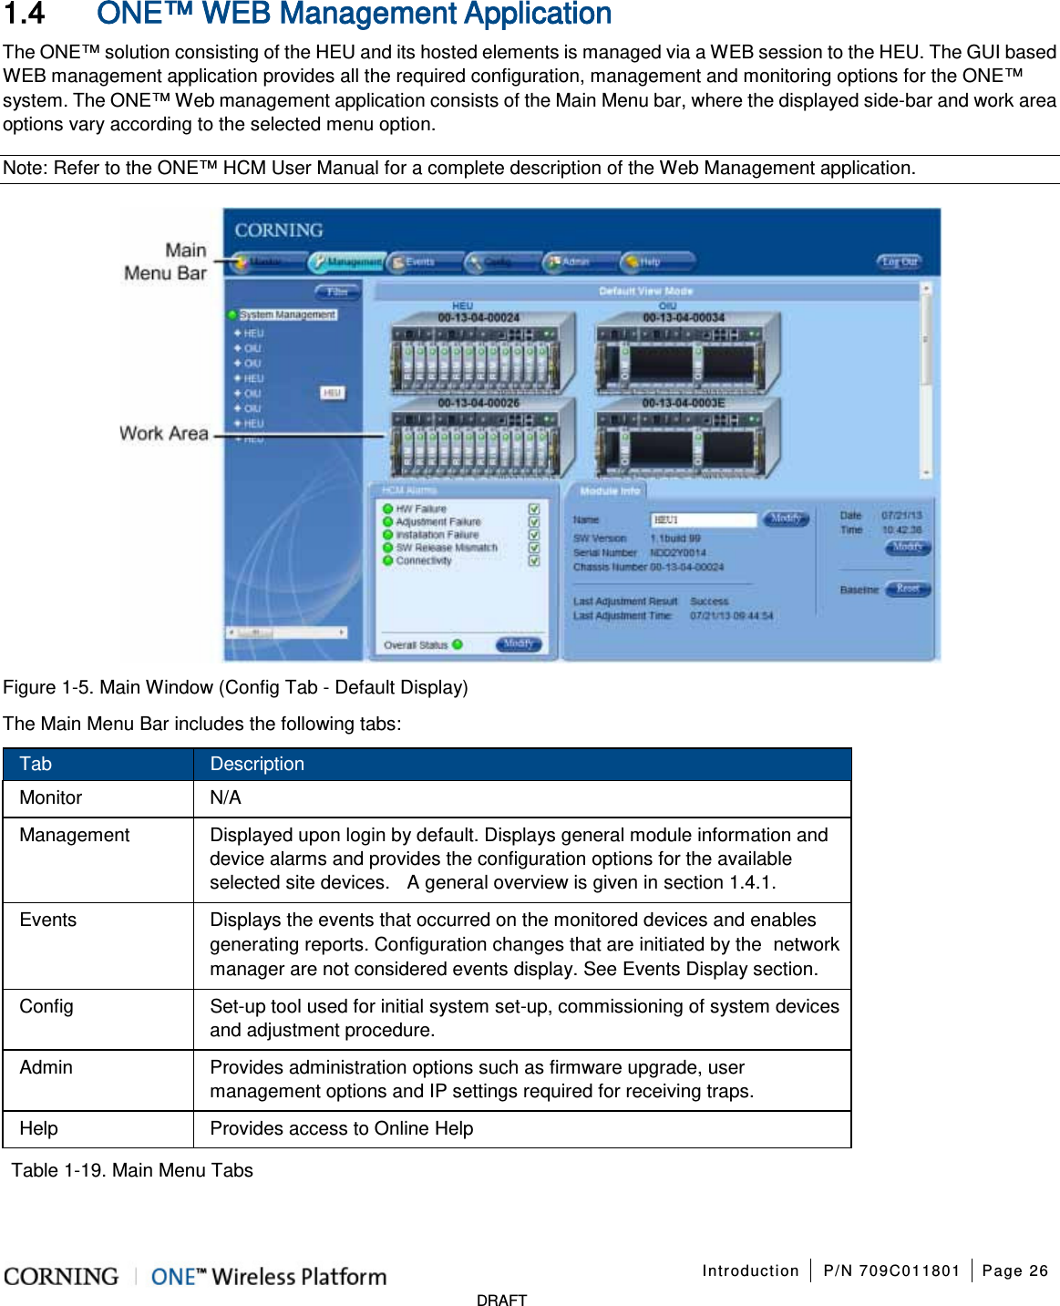Viewport: 1060px width, 1306px height.
Task: Toggle the HW Failure checkbox
Action: tap(534, 509)
